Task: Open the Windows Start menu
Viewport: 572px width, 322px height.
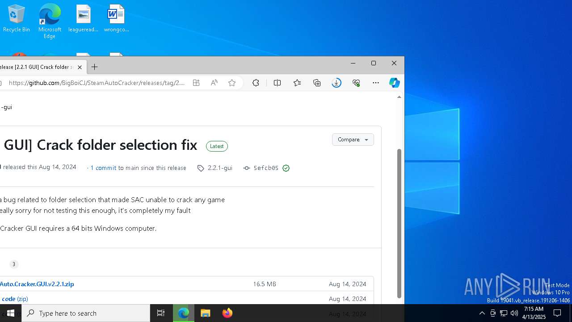Action: (x=11, y=313)
